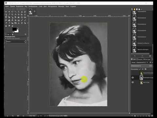Toggle the radio option in the GEGL tool options
157x118 pixels.
(6, 38)
